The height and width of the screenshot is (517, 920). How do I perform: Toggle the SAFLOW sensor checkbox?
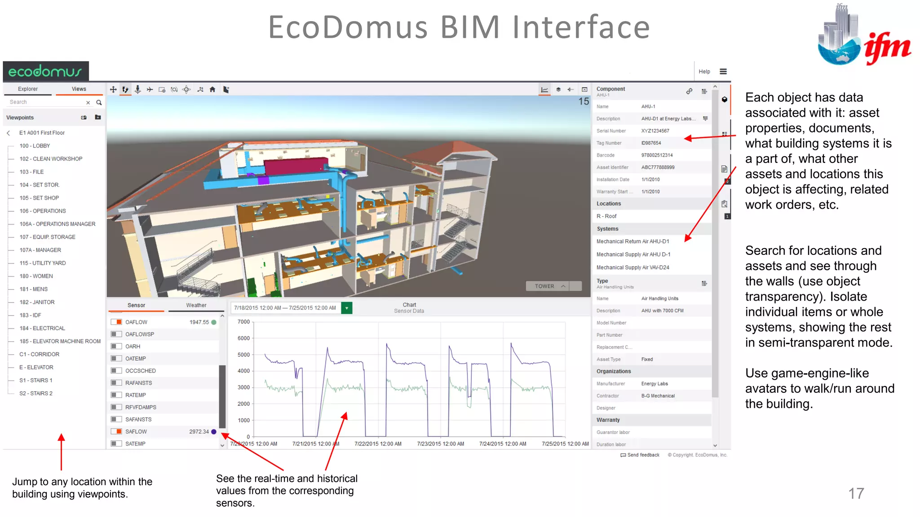click(x=116, y=431)
